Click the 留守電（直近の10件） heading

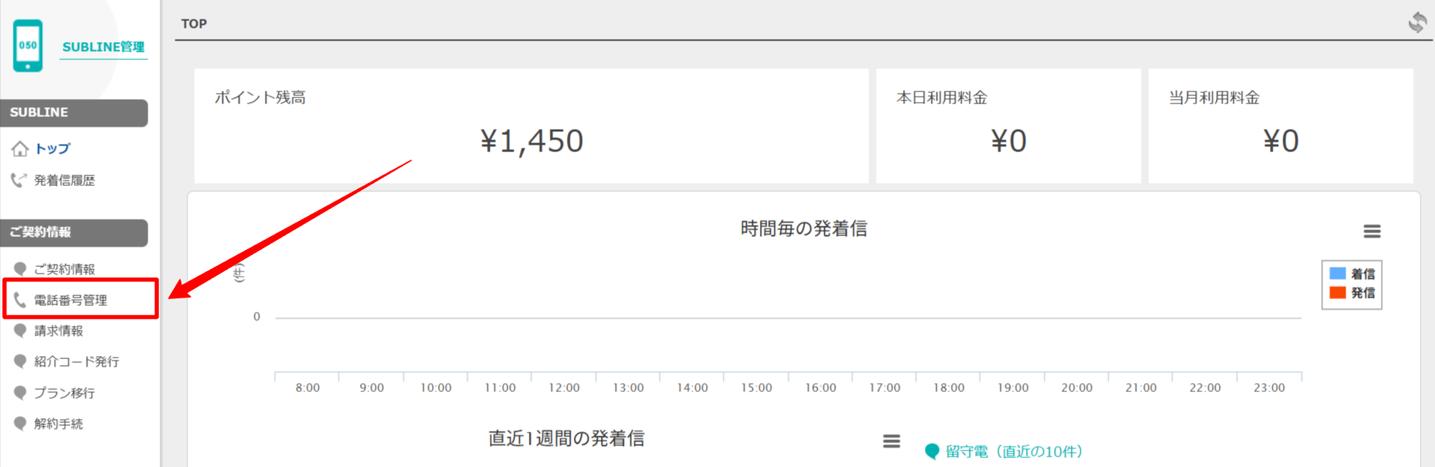point(1014,451)
